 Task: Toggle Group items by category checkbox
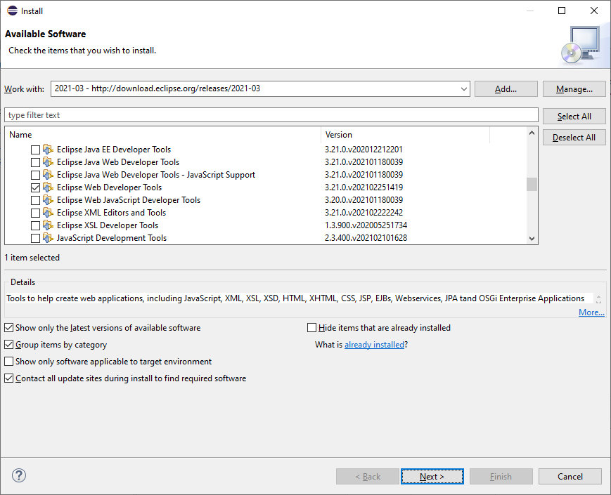click(x=9, y=345)
